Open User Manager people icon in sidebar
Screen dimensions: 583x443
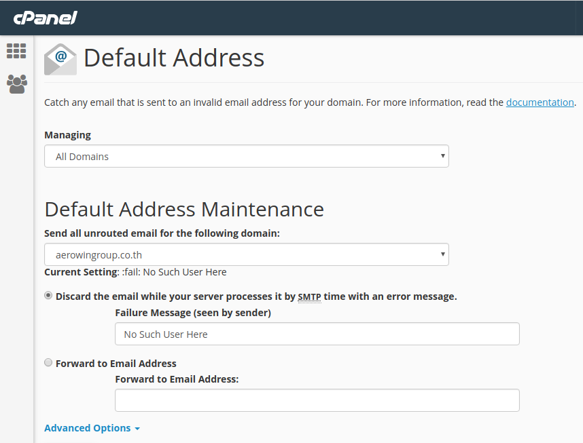tap(16, 83)
